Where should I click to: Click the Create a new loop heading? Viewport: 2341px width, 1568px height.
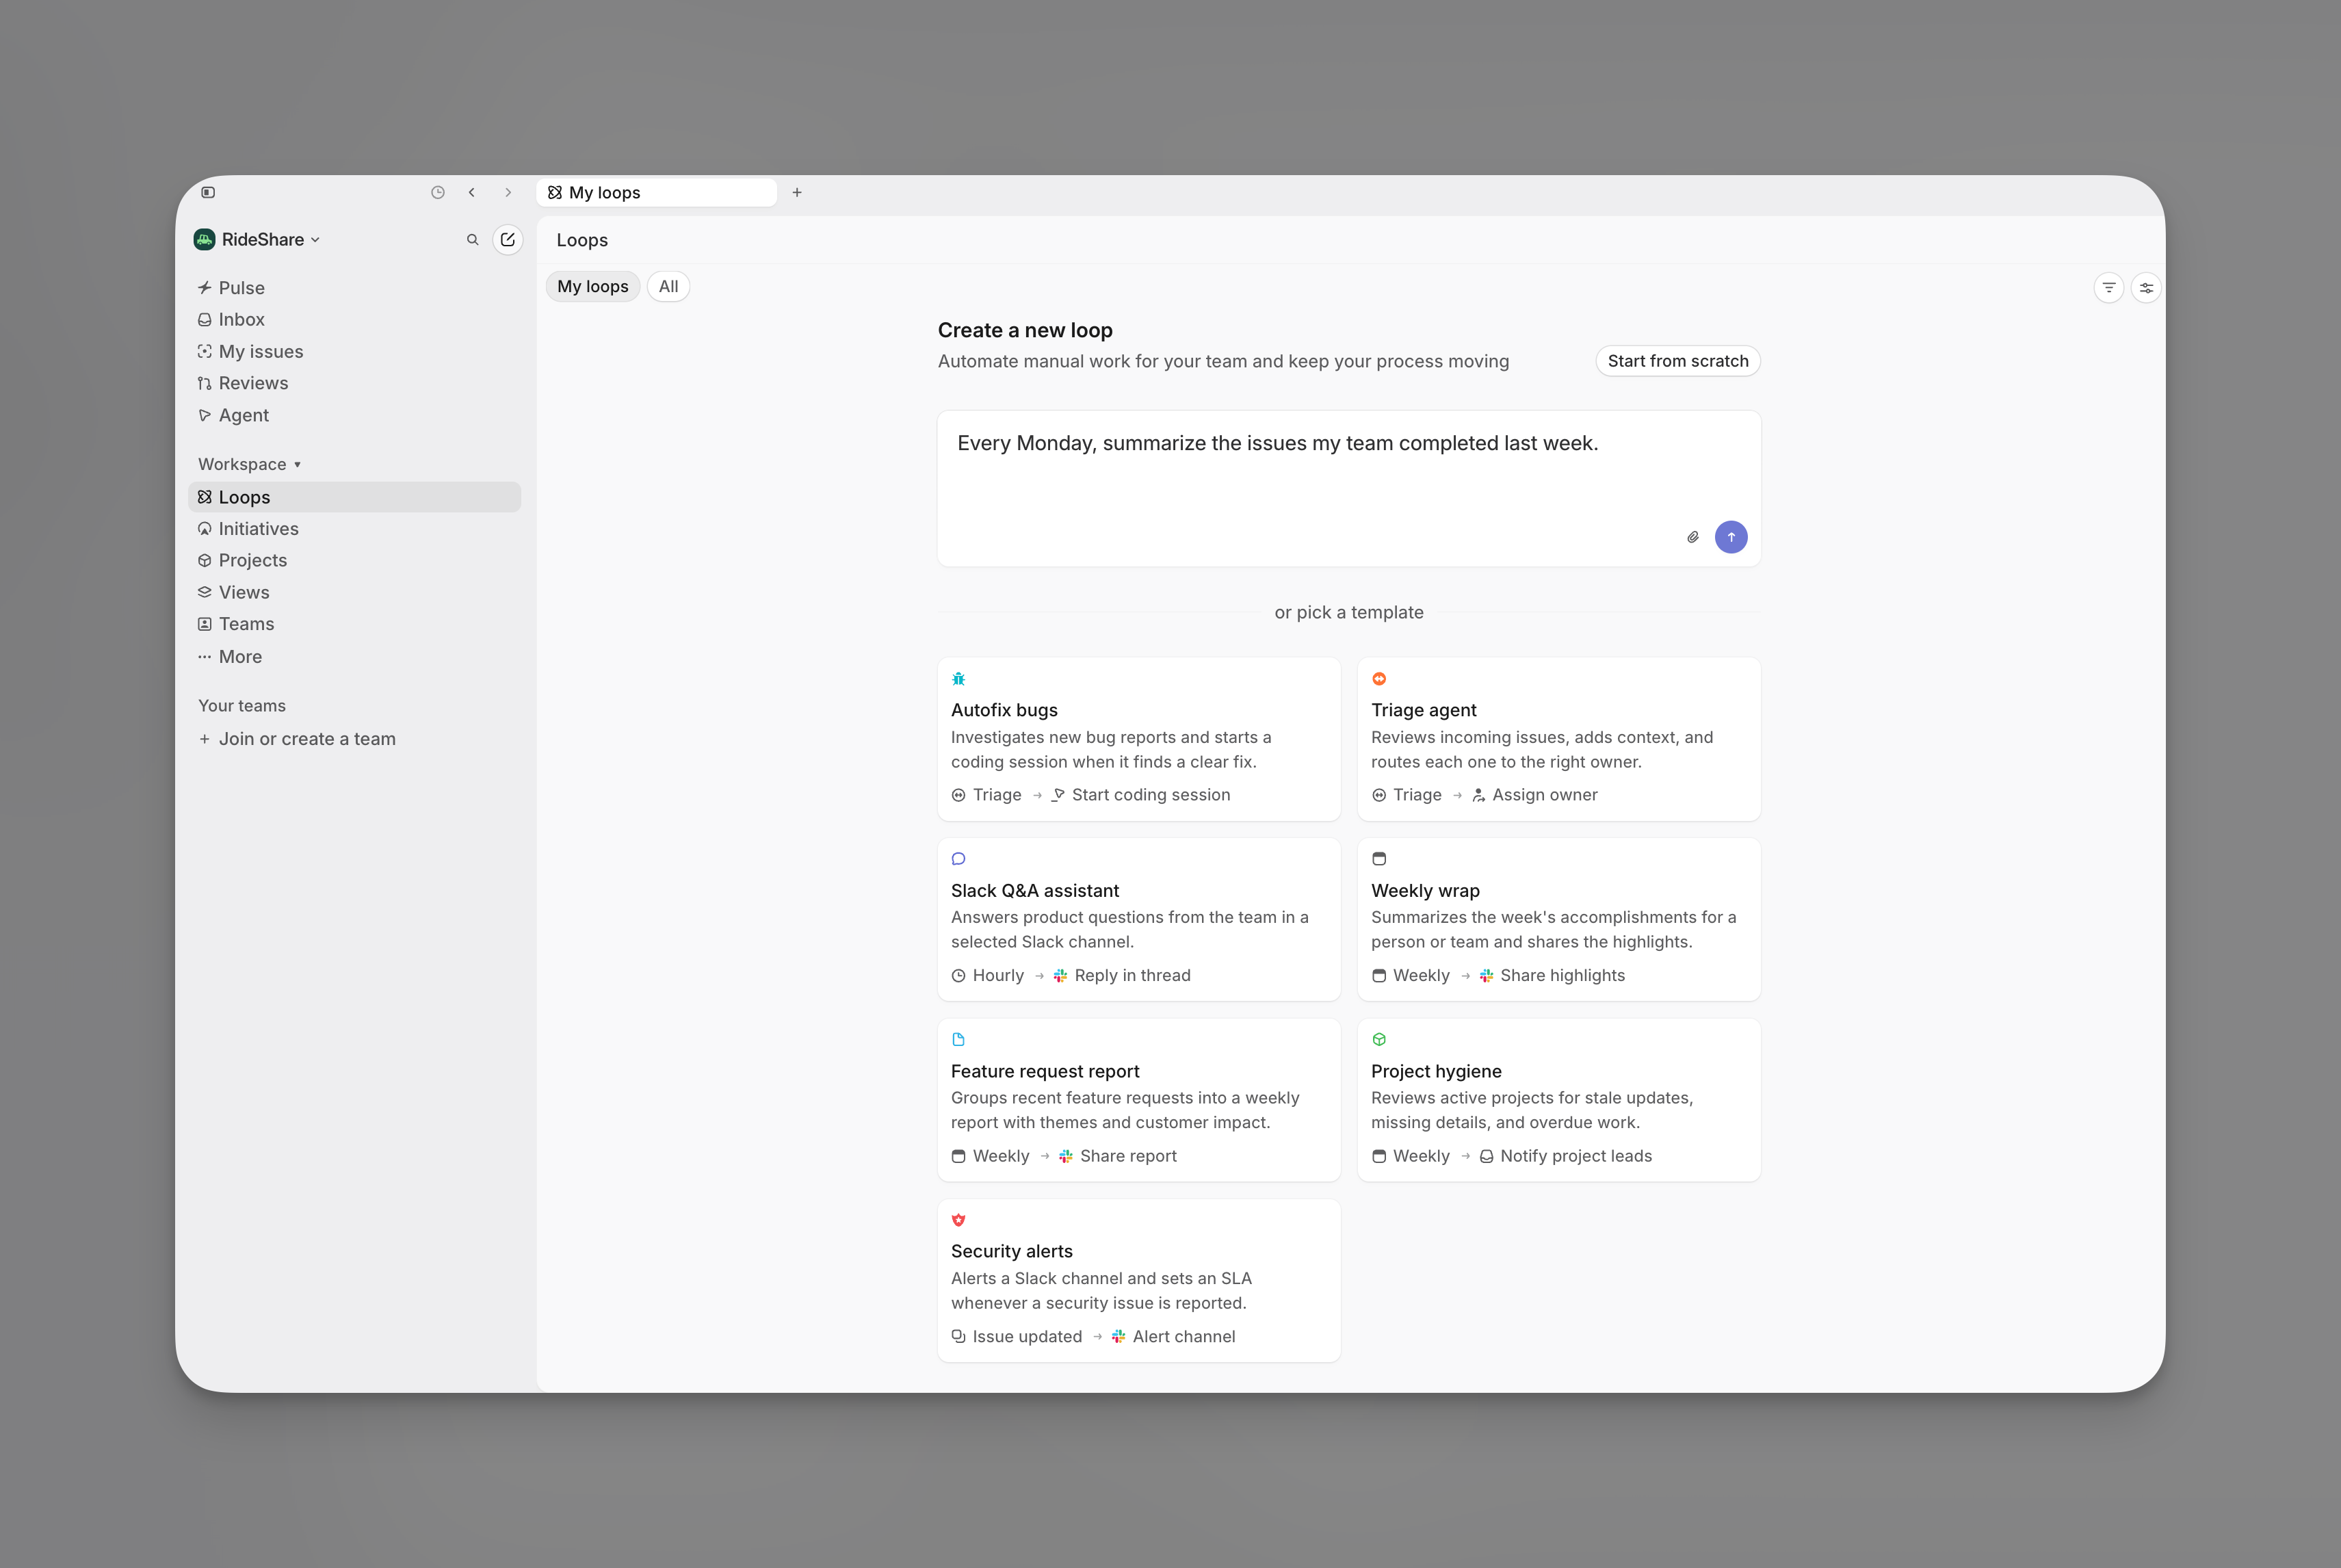point(1025,330)
